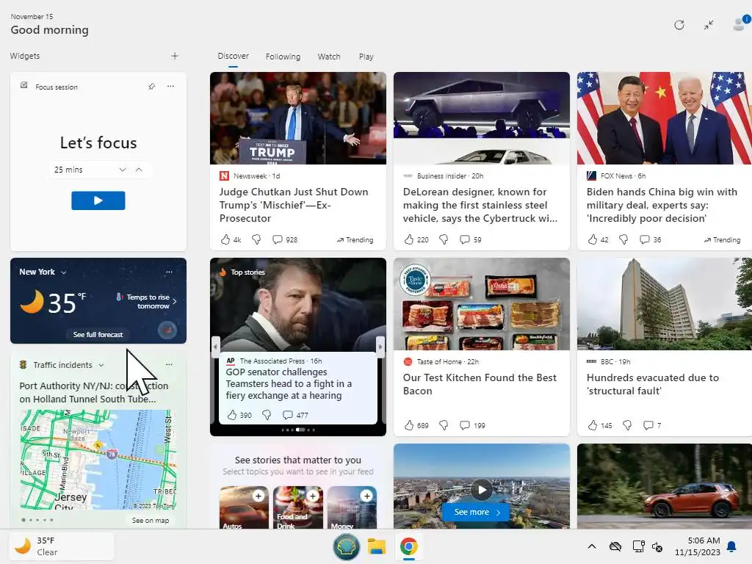Screen dimensions: 752x564
Task: Dislike the FOX News Biden story
Action: click(x=623, y=239)
